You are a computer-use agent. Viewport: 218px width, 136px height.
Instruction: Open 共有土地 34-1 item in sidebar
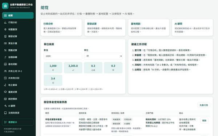click(x=18, y=71)
